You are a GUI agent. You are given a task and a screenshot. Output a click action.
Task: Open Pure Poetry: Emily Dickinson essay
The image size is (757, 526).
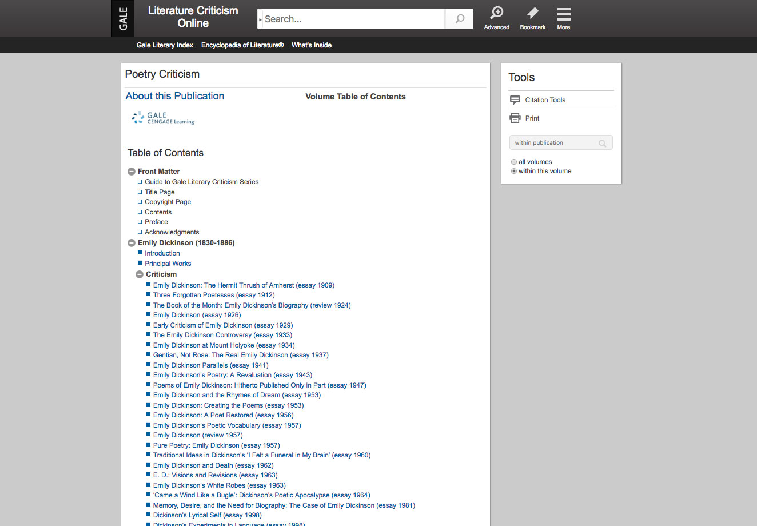[217, 445]
